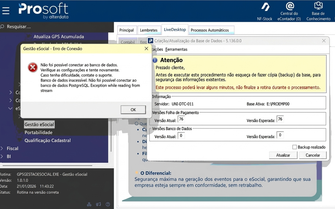Image resolution: width=335 pixels, height=209 pixels.
Task: Open the help question-mark icon
Action: coord(108,204)
